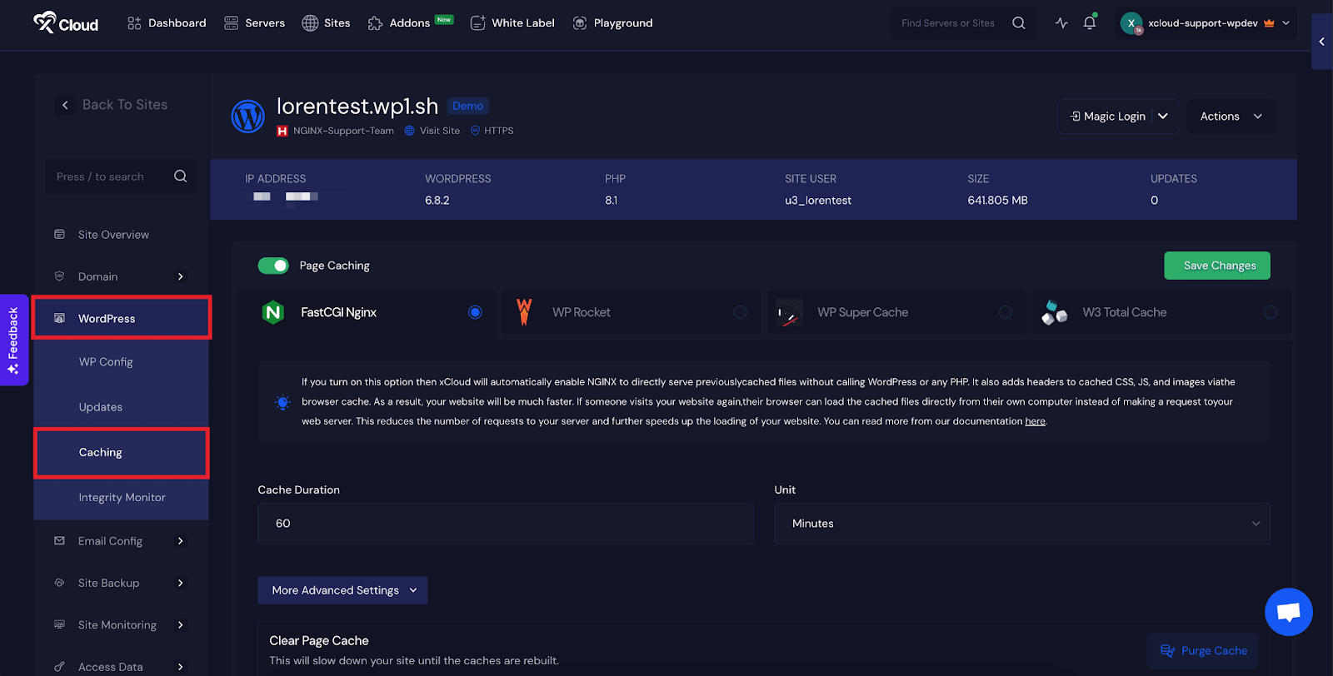
Task: Click the Save Changes button
Action: [1216, 266]
